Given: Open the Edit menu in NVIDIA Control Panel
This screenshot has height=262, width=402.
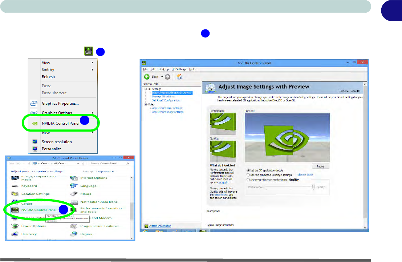Looking at the screenshot, I should [153, 69].
